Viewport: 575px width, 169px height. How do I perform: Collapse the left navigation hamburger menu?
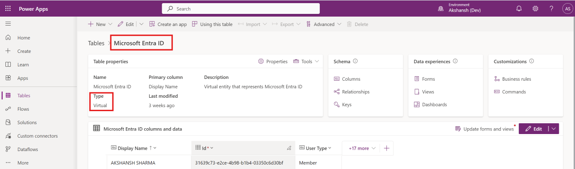[8, 24]
